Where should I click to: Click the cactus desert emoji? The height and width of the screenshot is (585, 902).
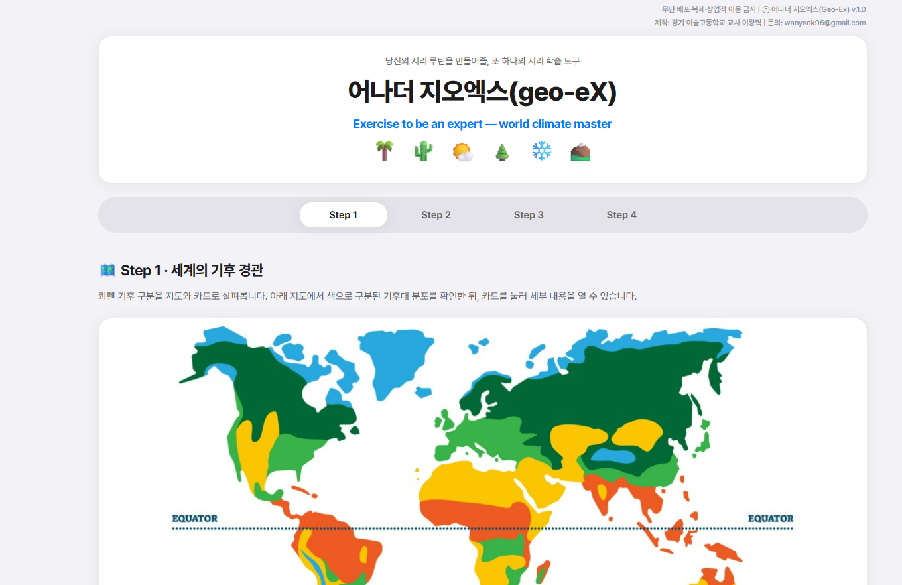(423, 151)
